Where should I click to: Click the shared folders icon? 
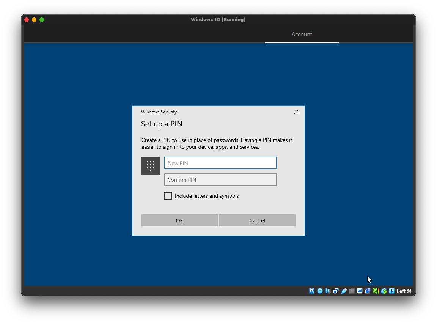352,291
